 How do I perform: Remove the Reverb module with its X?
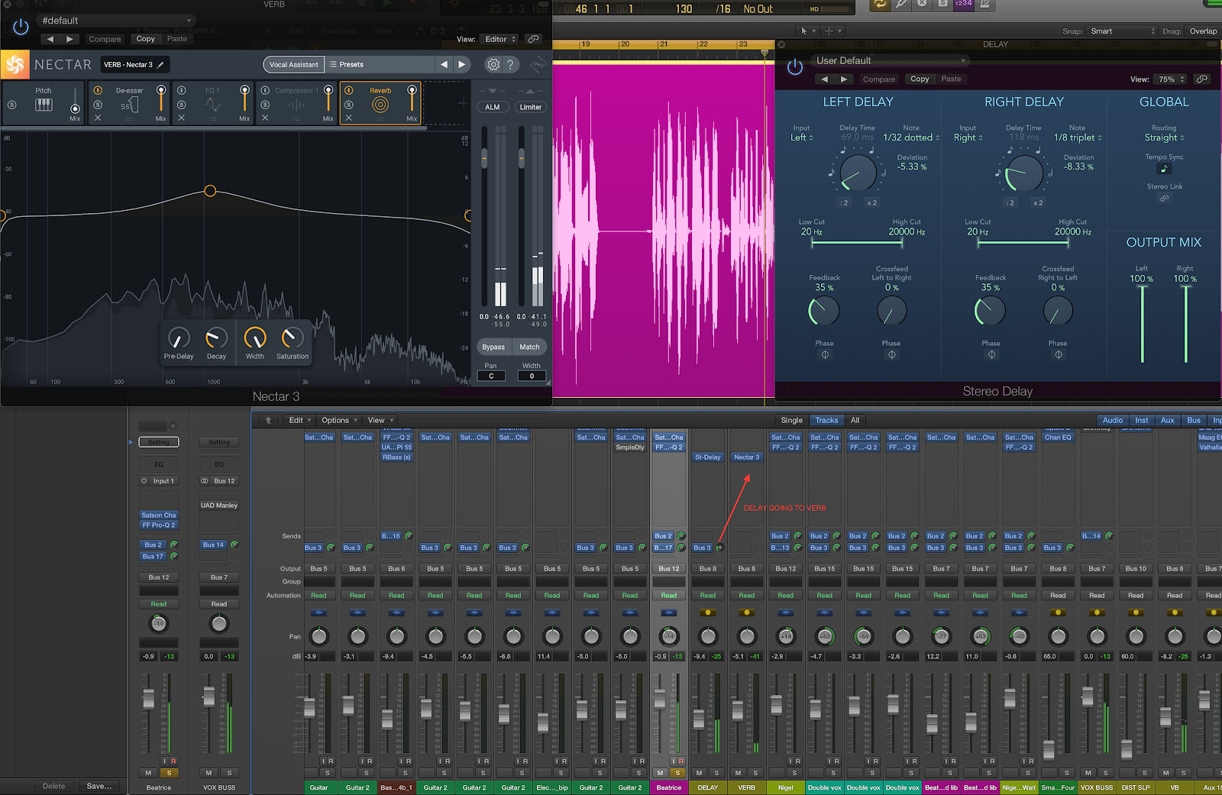349,118
